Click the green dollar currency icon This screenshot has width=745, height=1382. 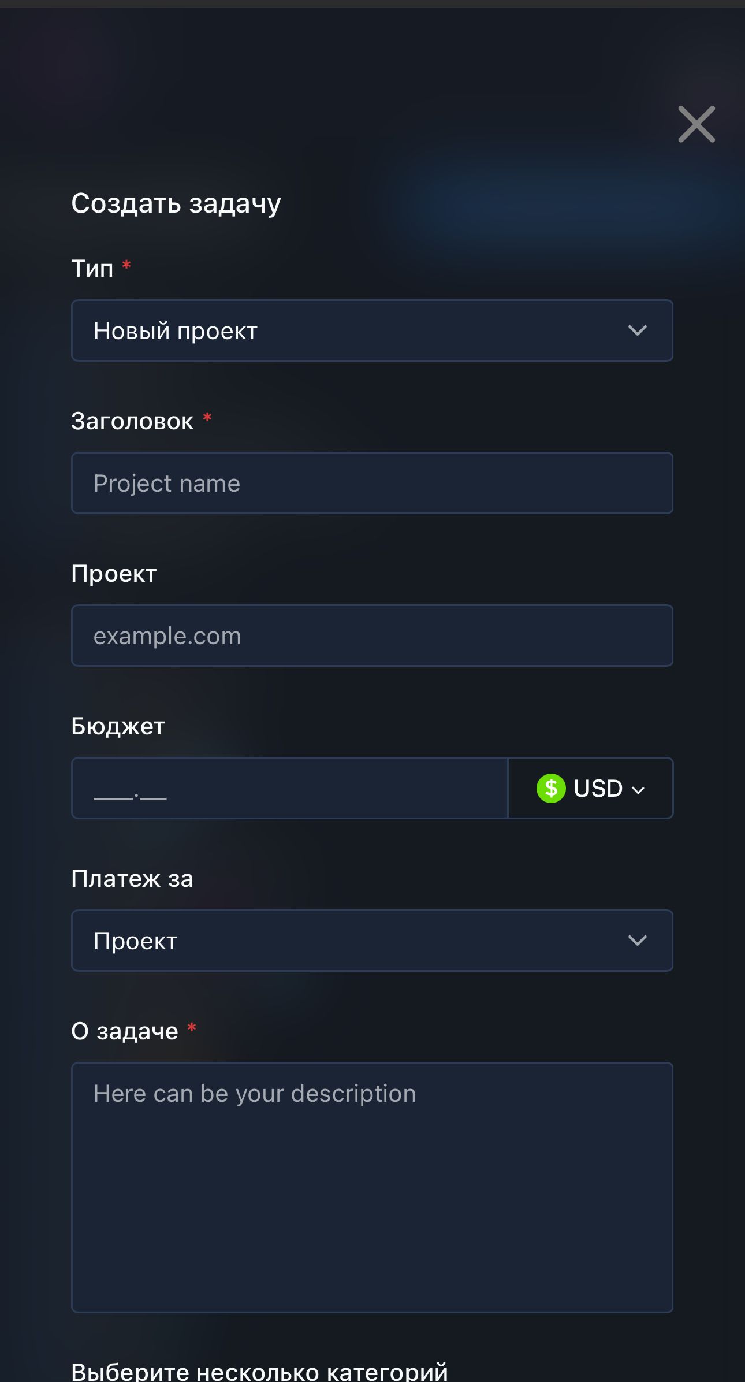coord(552,788)
